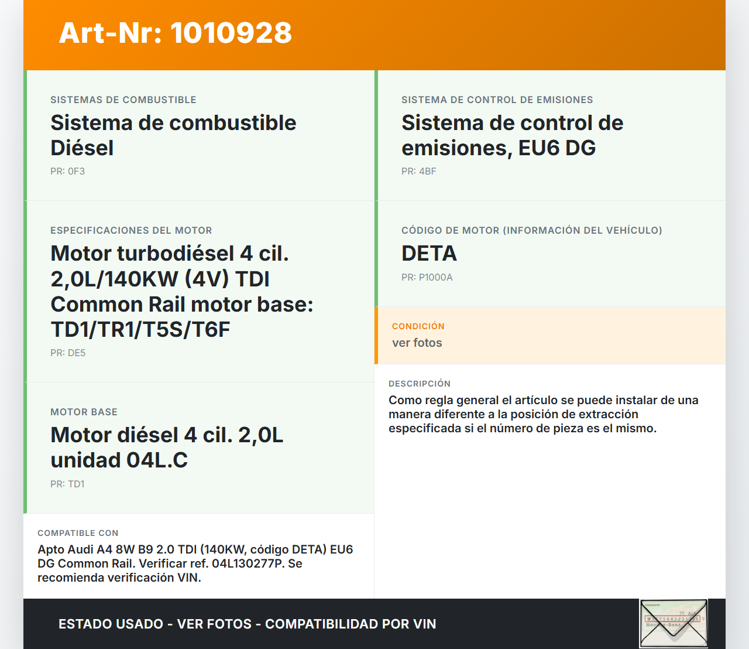Click the 'CÓDIGO DE MOTOR' label
749x649 pixels.
coord(532,231)
